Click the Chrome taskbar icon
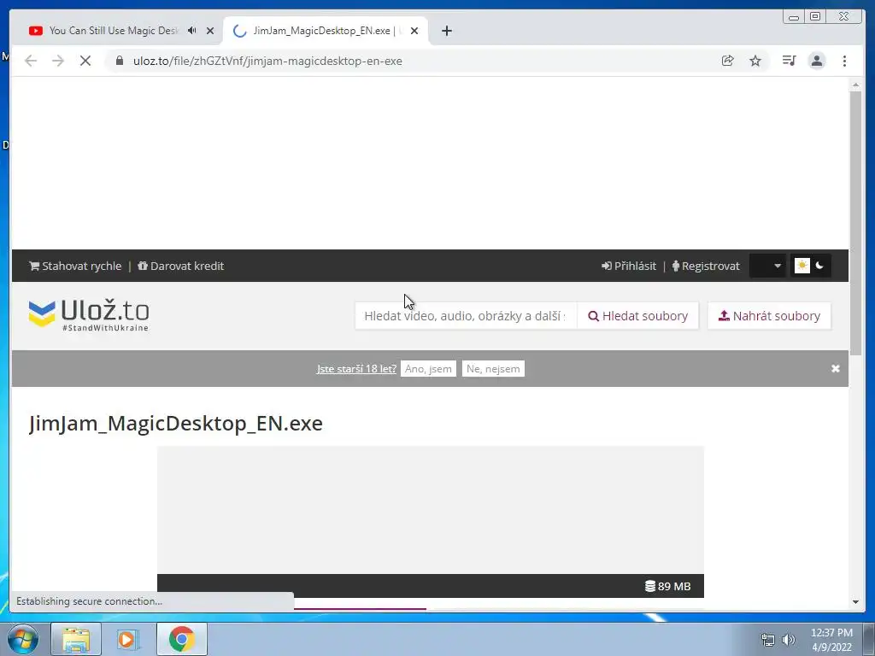This screenshot has width=875, height=656. pos(181,639)
